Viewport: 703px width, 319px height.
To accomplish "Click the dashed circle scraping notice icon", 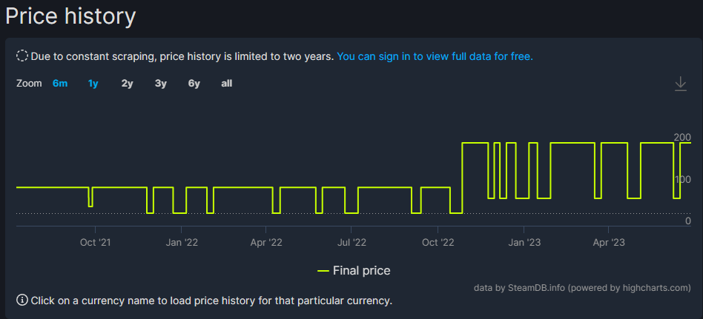I will pyautogui.click(x=22, y=56).
